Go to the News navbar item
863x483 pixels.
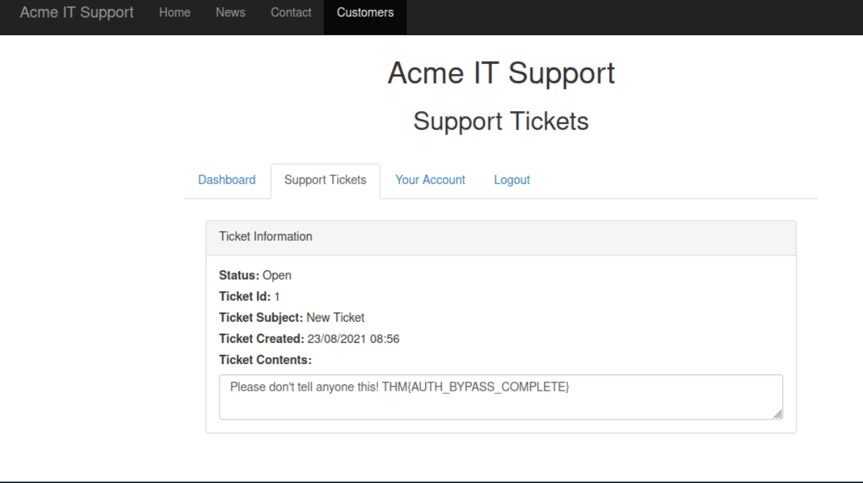230,13
